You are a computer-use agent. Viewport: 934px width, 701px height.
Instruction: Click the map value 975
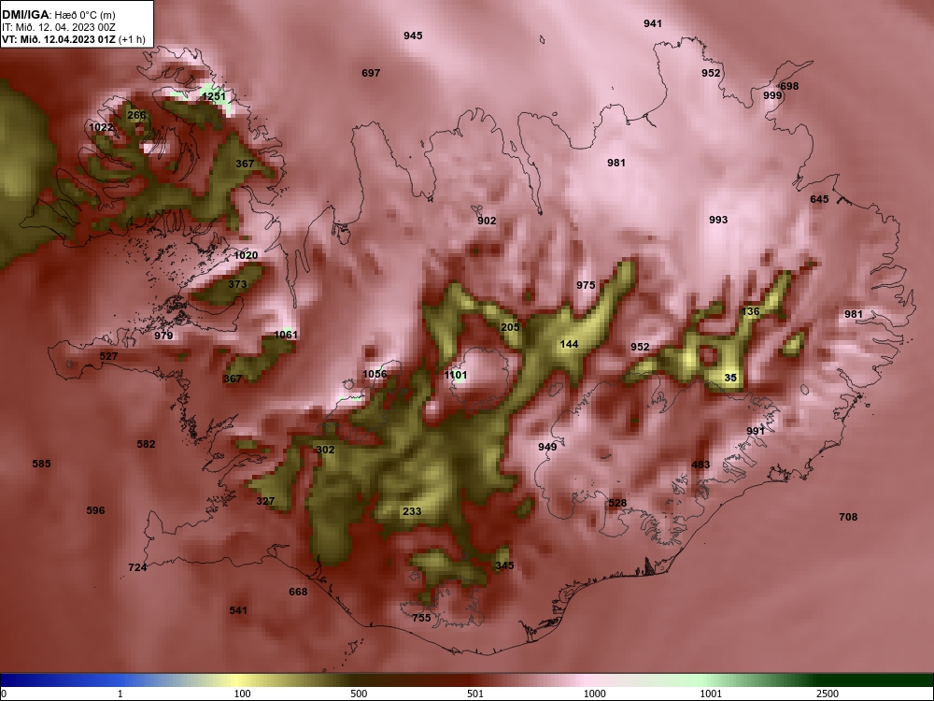(x=586, y=285)
